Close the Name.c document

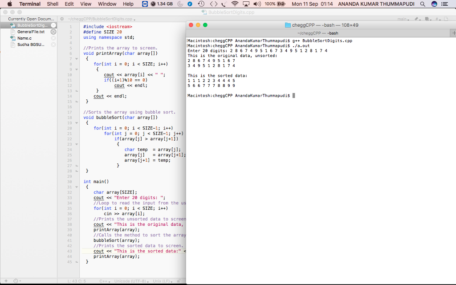(53, 38)
